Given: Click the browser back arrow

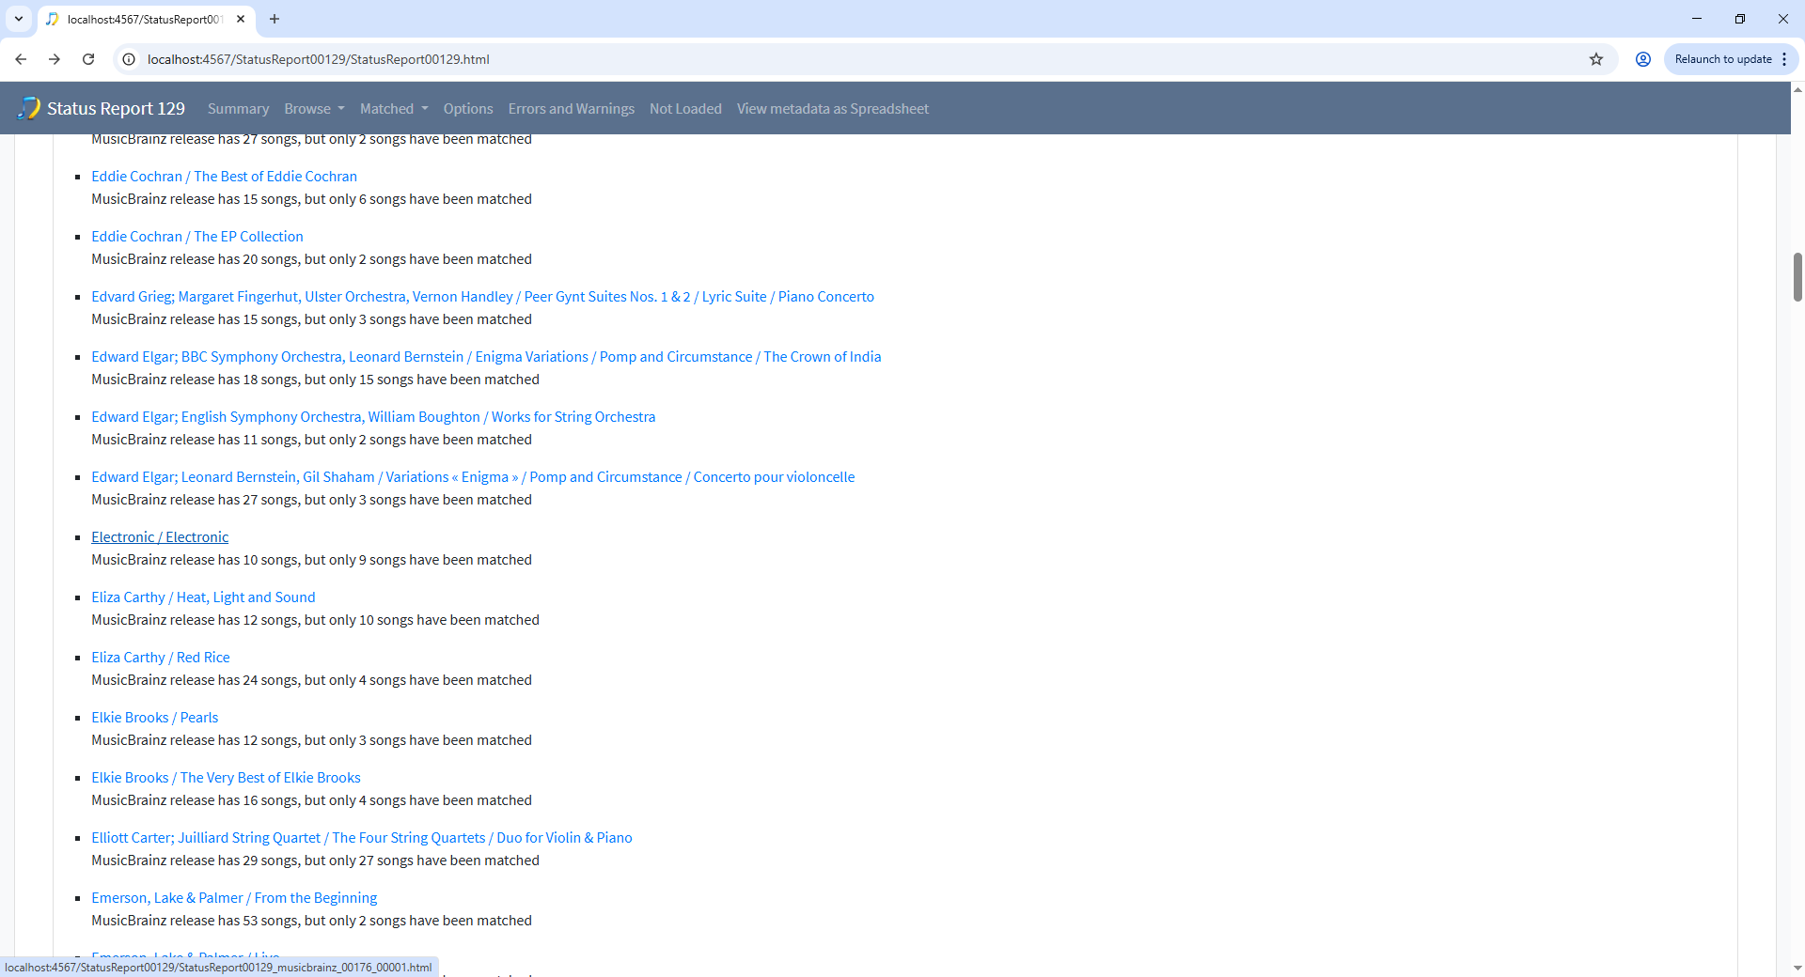Looking at the screenshot, I should point(21,59).
